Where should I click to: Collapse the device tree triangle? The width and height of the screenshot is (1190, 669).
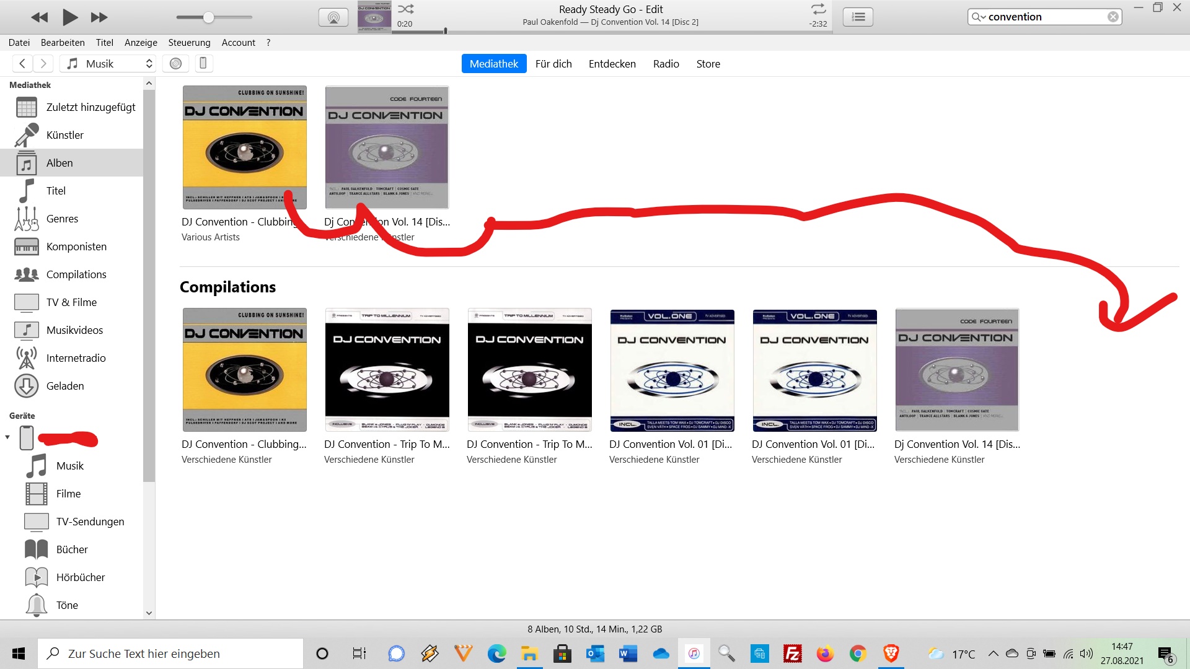coord(7,437)
